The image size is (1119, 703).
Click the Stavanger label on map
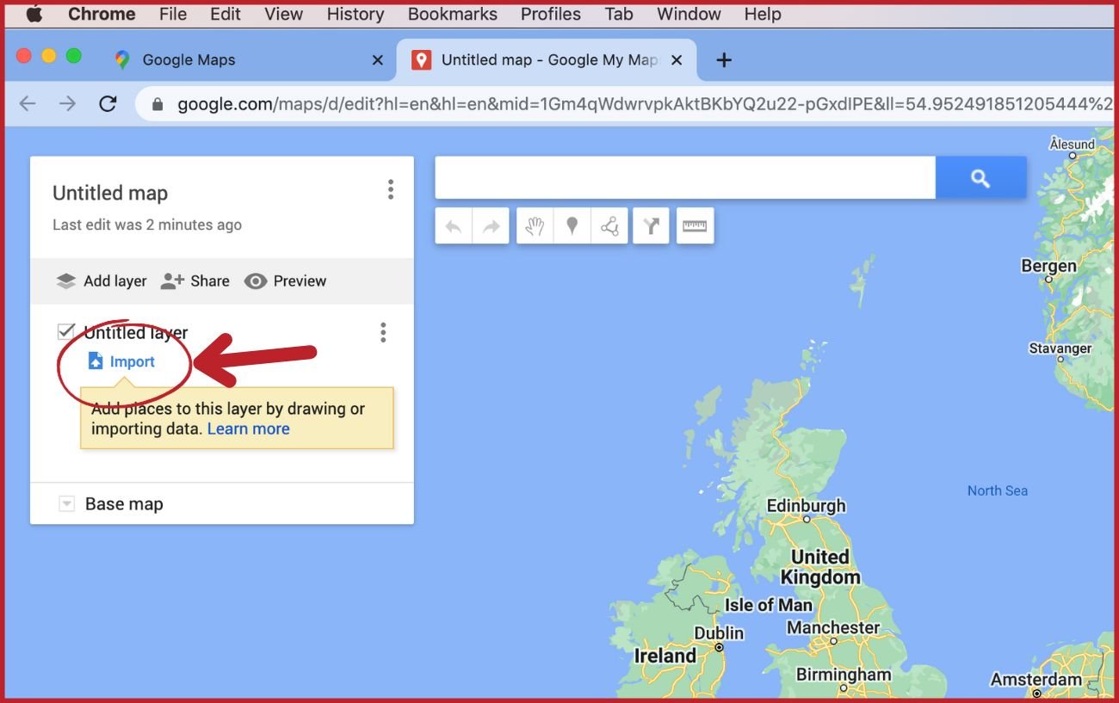coord(1060,348)
